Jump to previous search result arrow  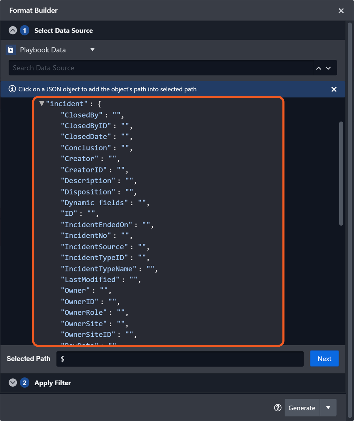(x=319, y=68)
